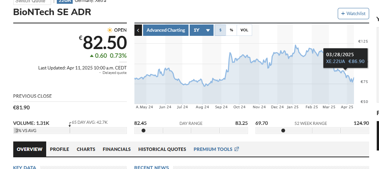Click the DAY RANGE label
This screenshot has width=379, height=169.
[x=191, y=123]
